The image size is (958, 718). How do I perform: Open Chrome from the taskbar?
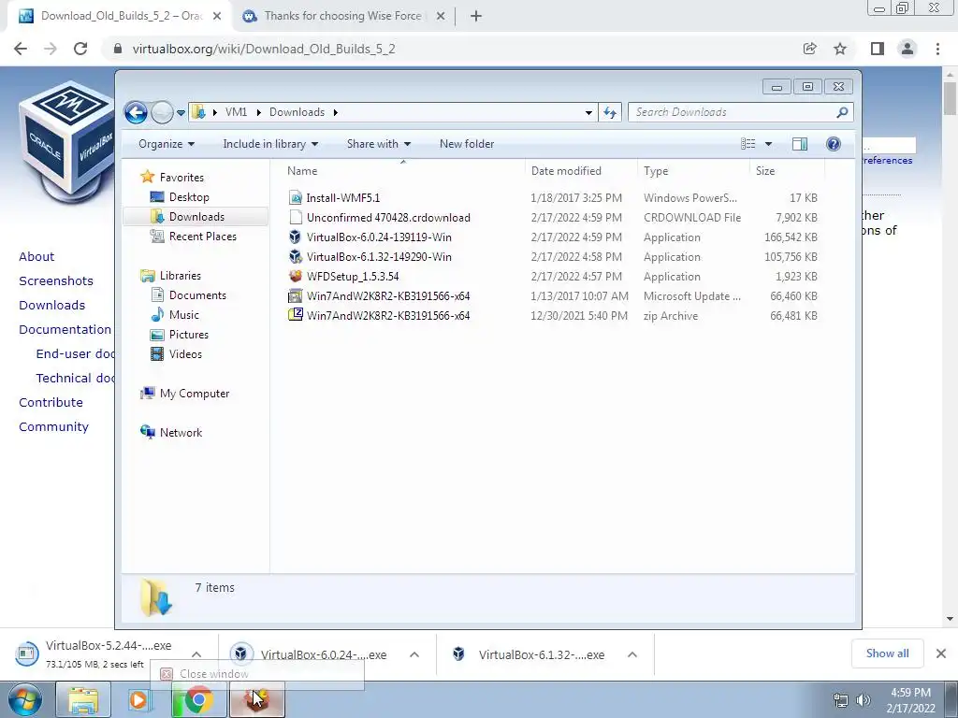pos(198,699)
